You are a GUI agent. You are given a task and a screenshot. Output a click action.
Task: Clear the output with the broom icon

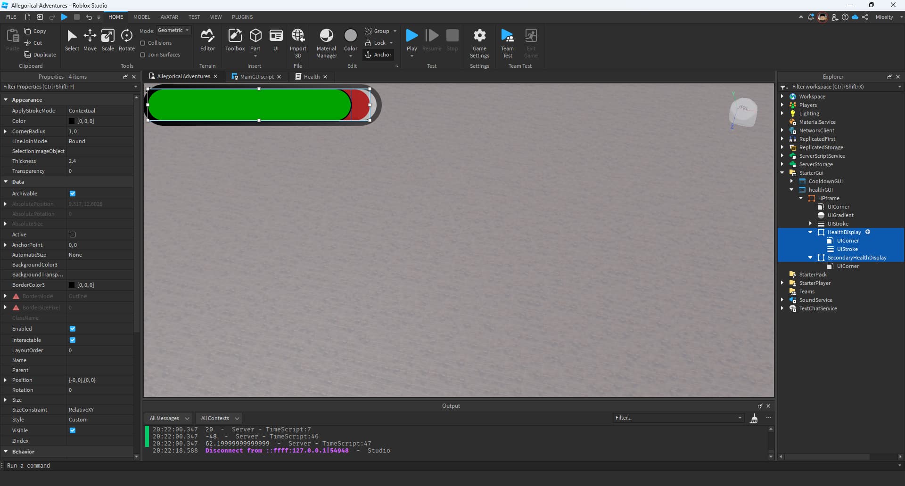[x=754, y=418]
